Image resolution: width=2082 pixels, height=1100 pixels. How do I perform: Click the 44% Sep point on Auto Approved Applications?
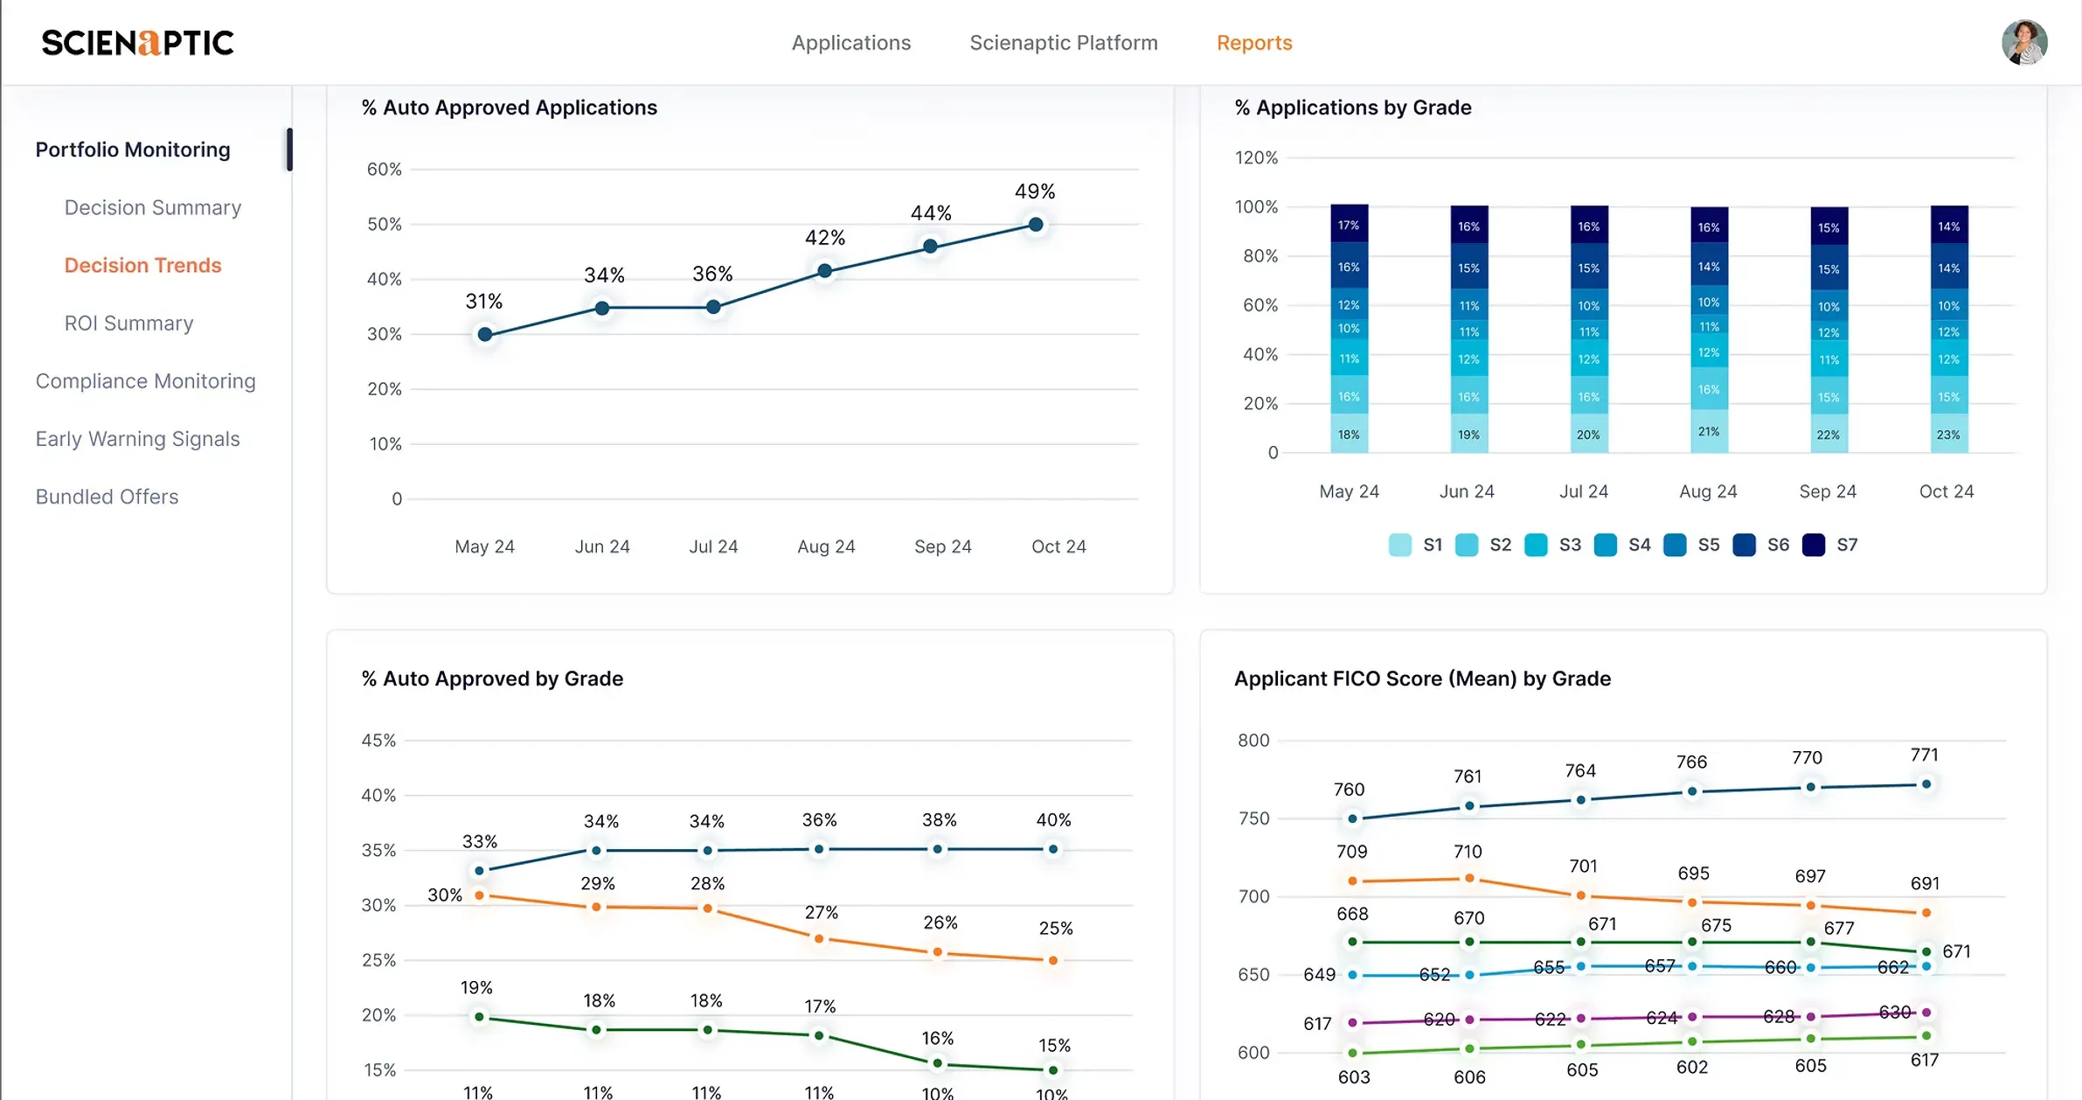coord(931,247)
